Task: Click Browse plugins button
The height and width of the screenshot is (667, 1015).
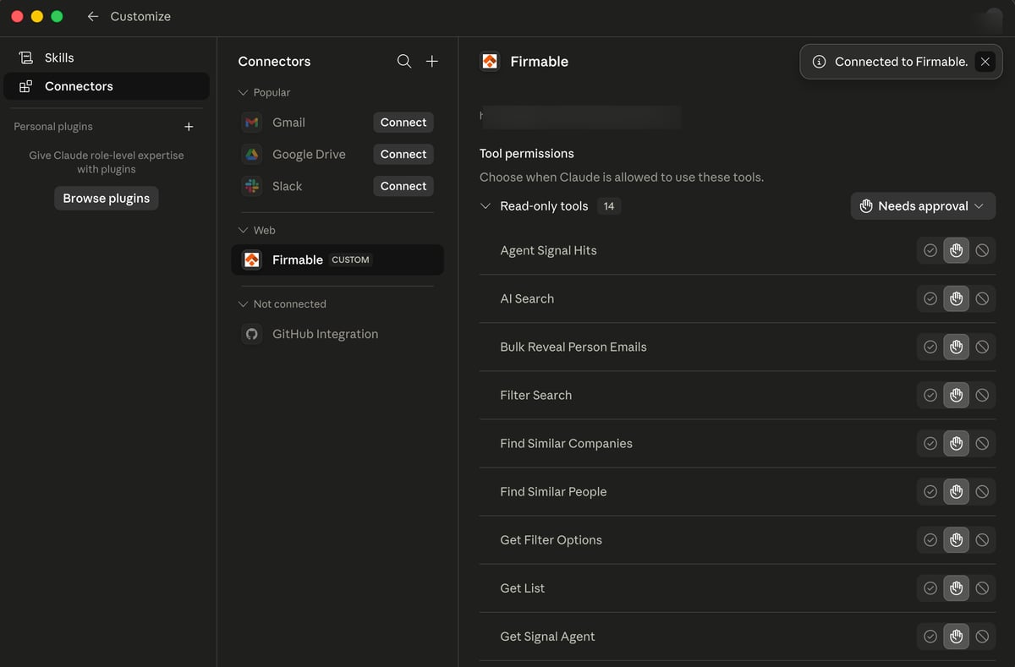Action: click(107, 199)
